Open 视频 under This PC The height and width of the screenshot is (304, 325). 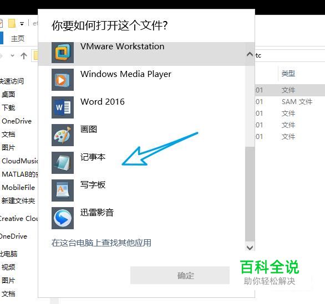(8, 267)
